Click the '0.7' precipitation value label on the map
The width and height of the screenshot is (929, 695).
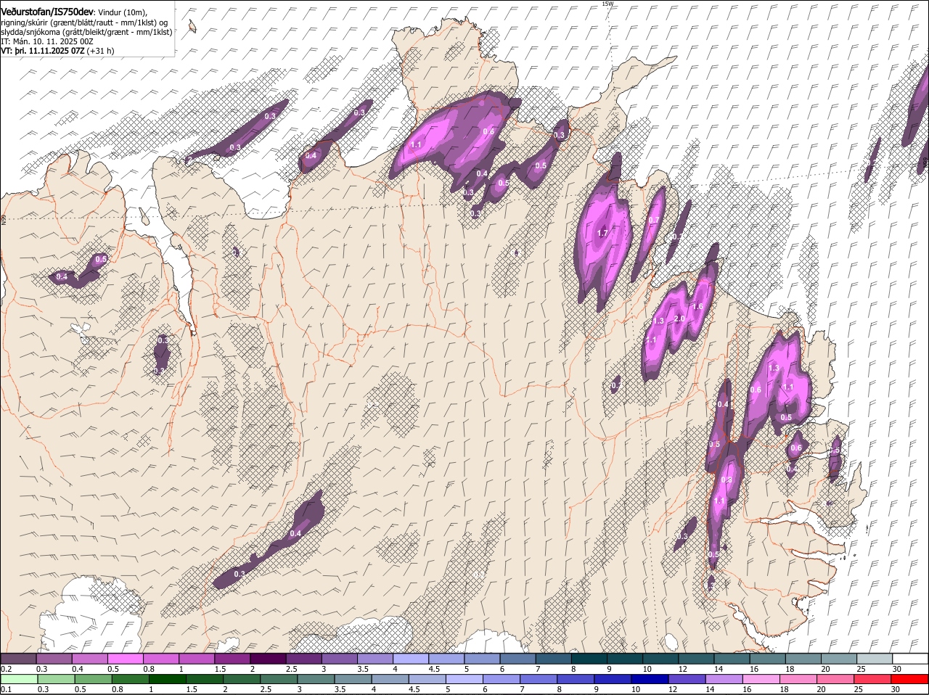[654, 221]
